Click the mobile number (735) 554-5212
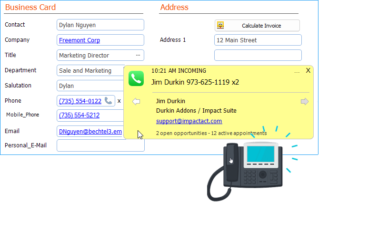Image resolution: width=368 pixels, height=231 pixels. pos(79,115)
